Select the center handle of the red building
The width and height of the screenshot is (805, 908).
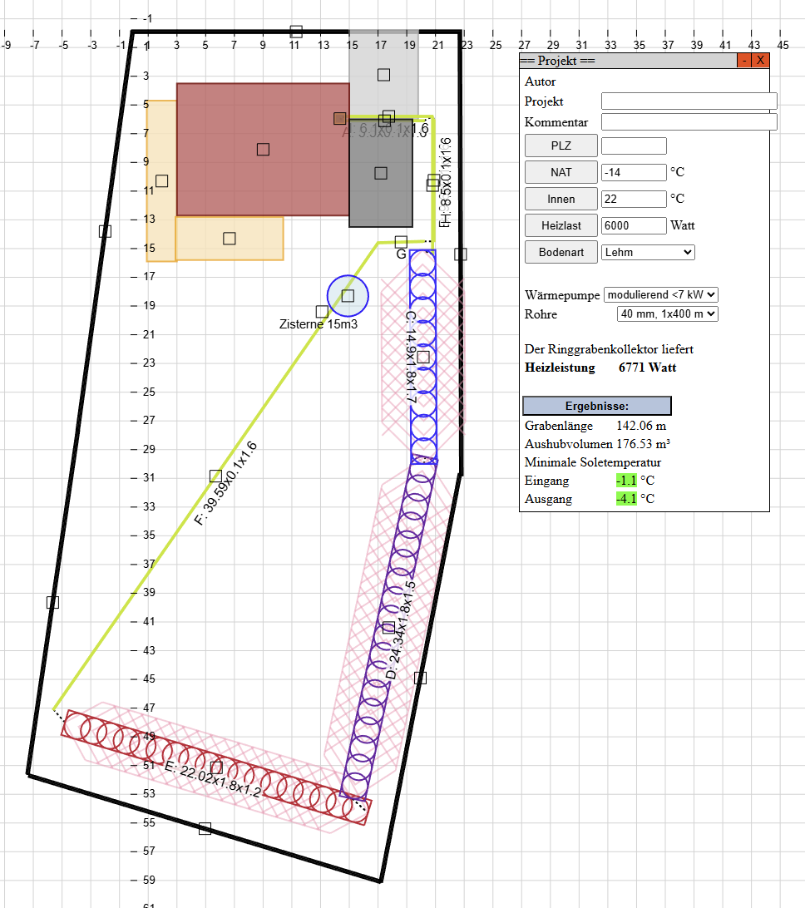[263, 150]
